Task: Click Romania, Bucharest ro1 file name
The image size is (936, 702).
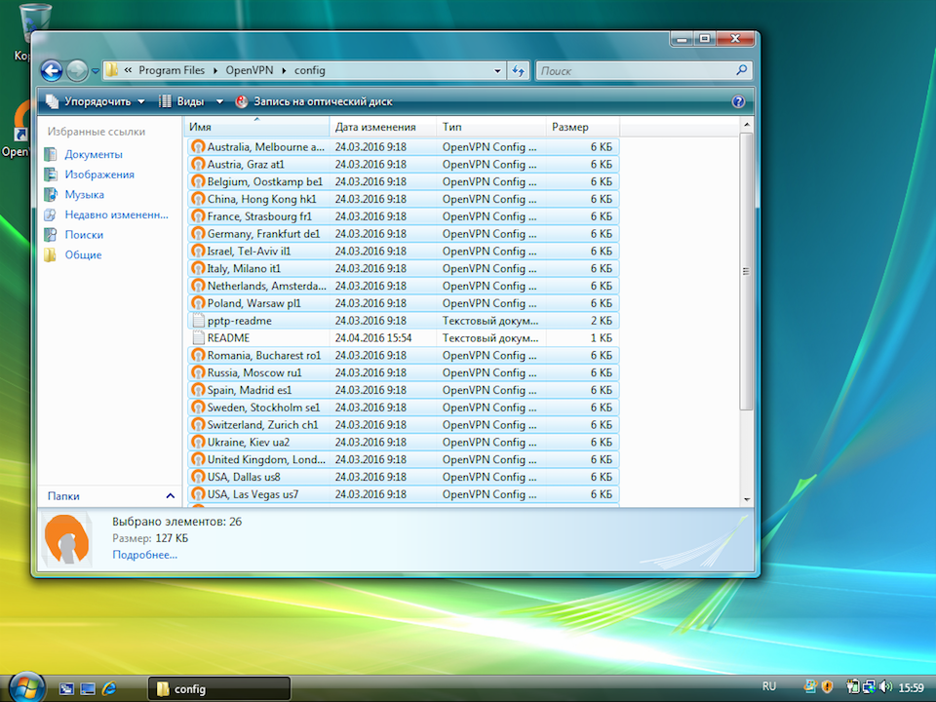Action: pyautogui.click(x=264, y=355)
